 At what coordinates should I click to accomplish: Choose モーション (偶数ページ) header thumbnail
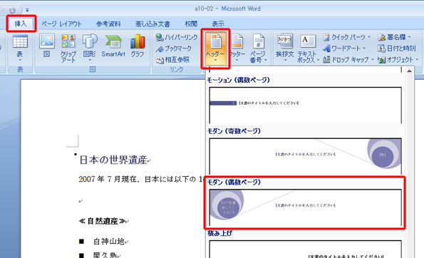(305, 105)
